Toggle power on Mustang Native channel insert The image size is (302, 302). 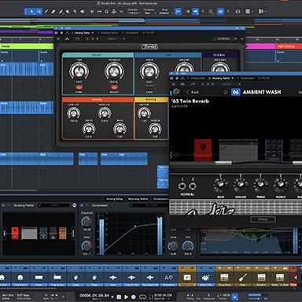click(4, 205)
